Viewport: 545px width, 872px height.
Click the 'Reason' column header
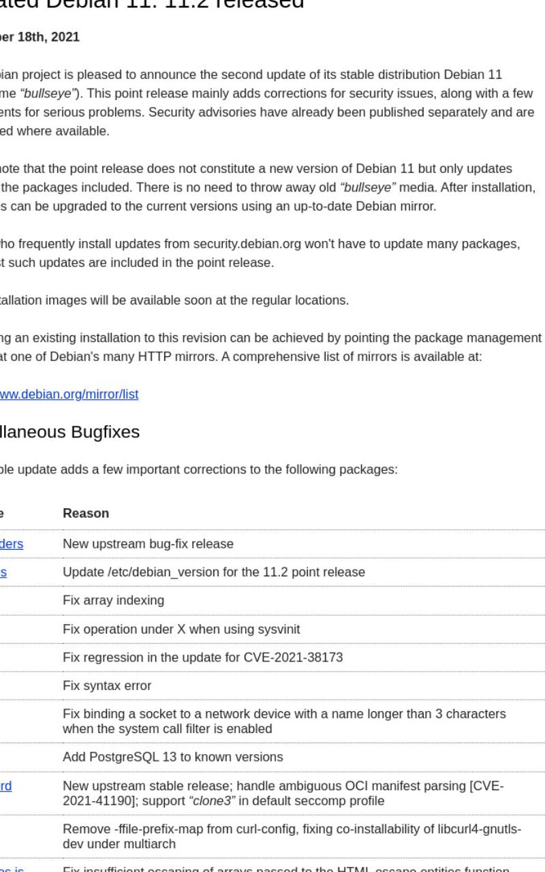pyautogui.click(x=86, y=514)
